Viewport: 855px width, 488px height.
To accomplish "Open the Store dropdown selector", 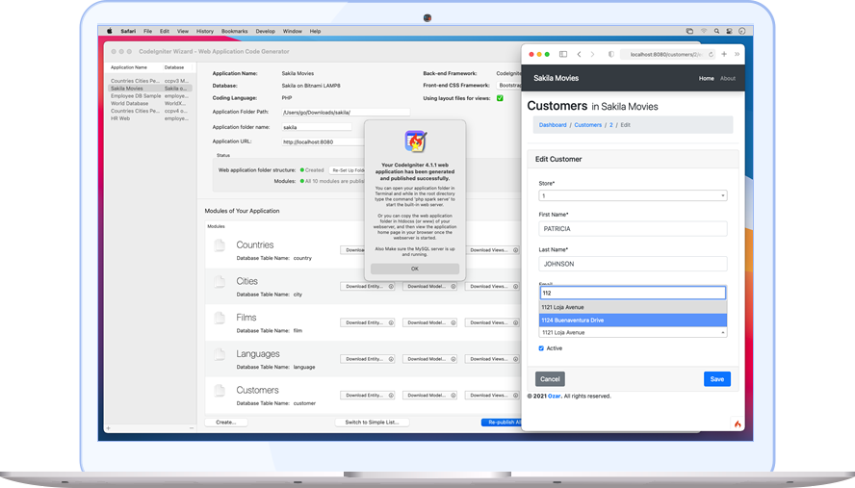I will (633, 195).
